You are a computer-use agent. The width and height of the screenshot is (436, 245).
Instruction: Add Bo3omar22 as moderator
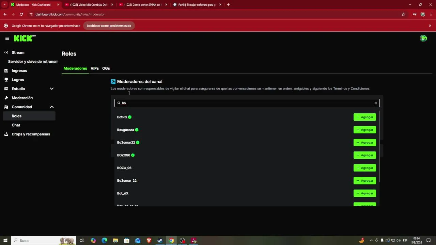[365, 143]
